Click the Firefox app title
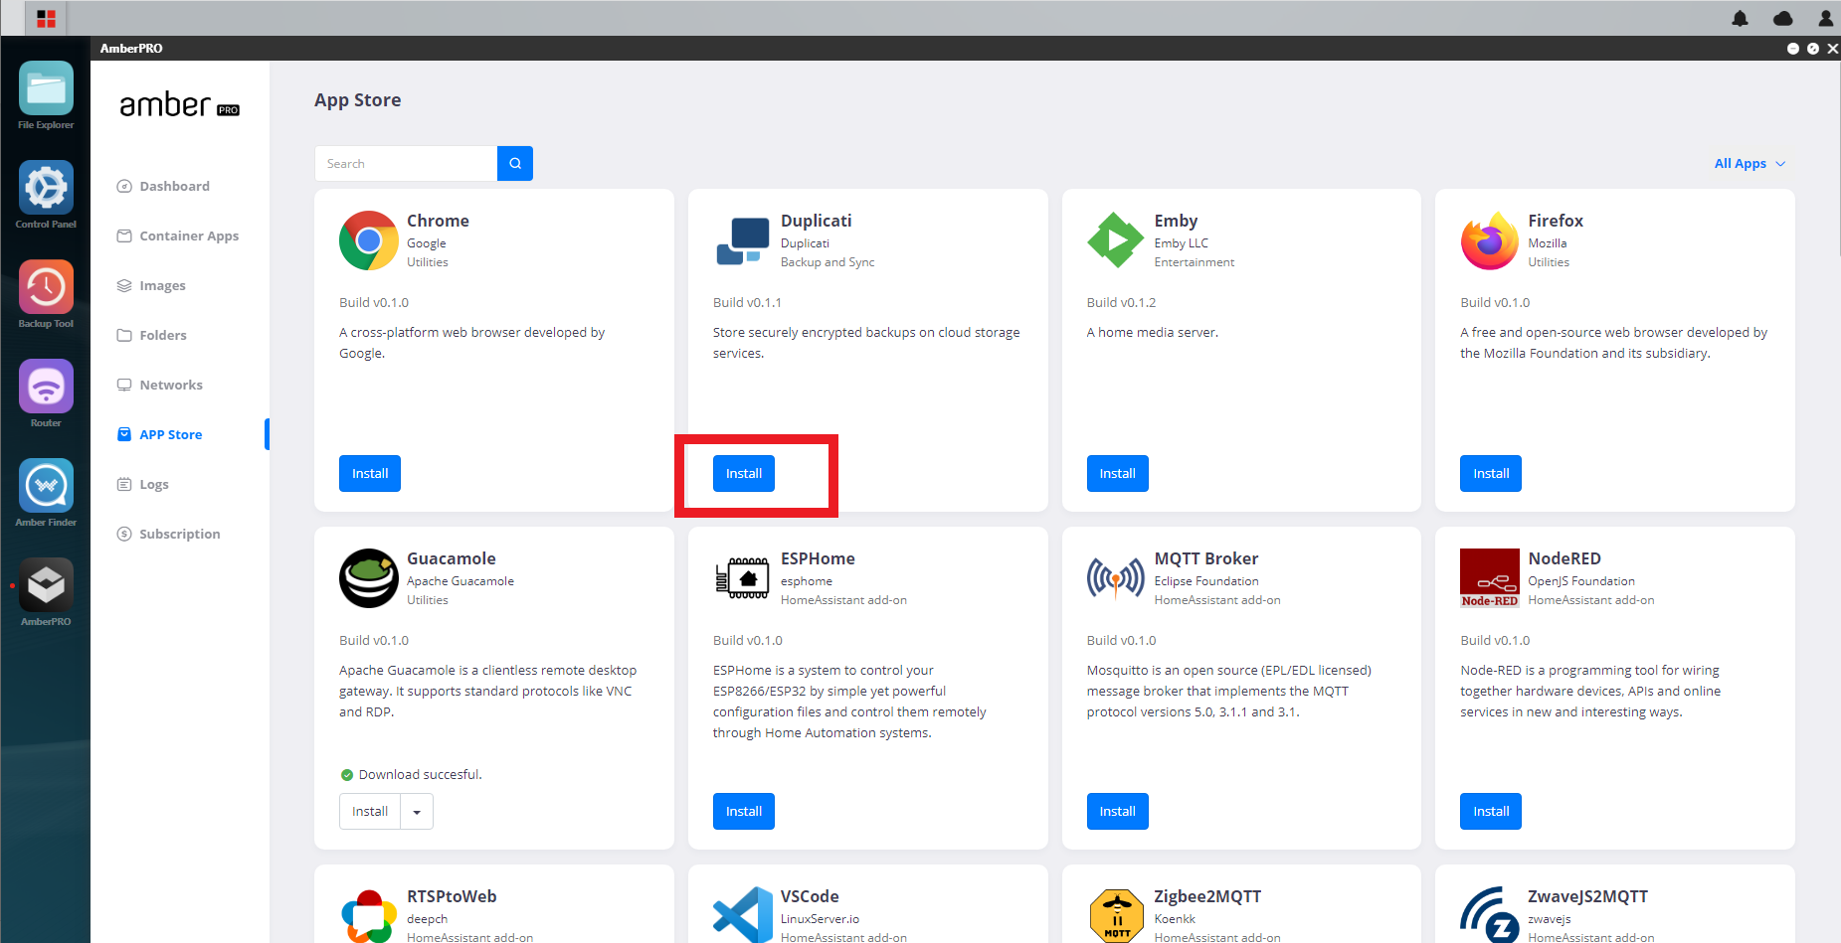Screen dimensions: 1841x943 [x=1556, y=221]
